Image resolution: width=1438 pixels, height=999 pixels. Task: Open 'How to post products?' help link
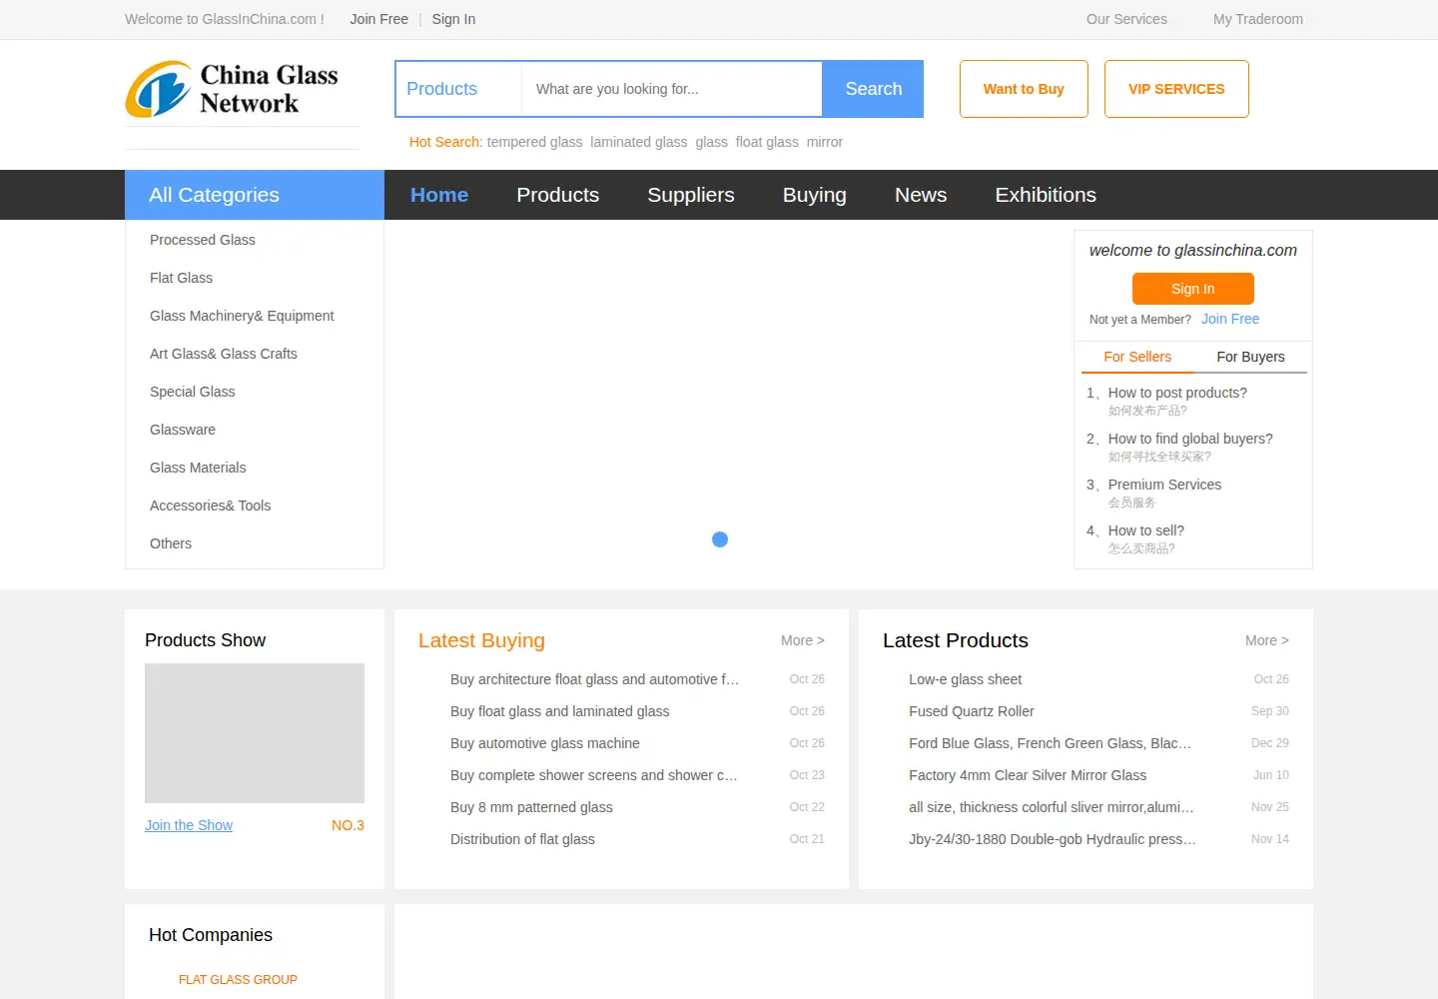click(1177, 393)
